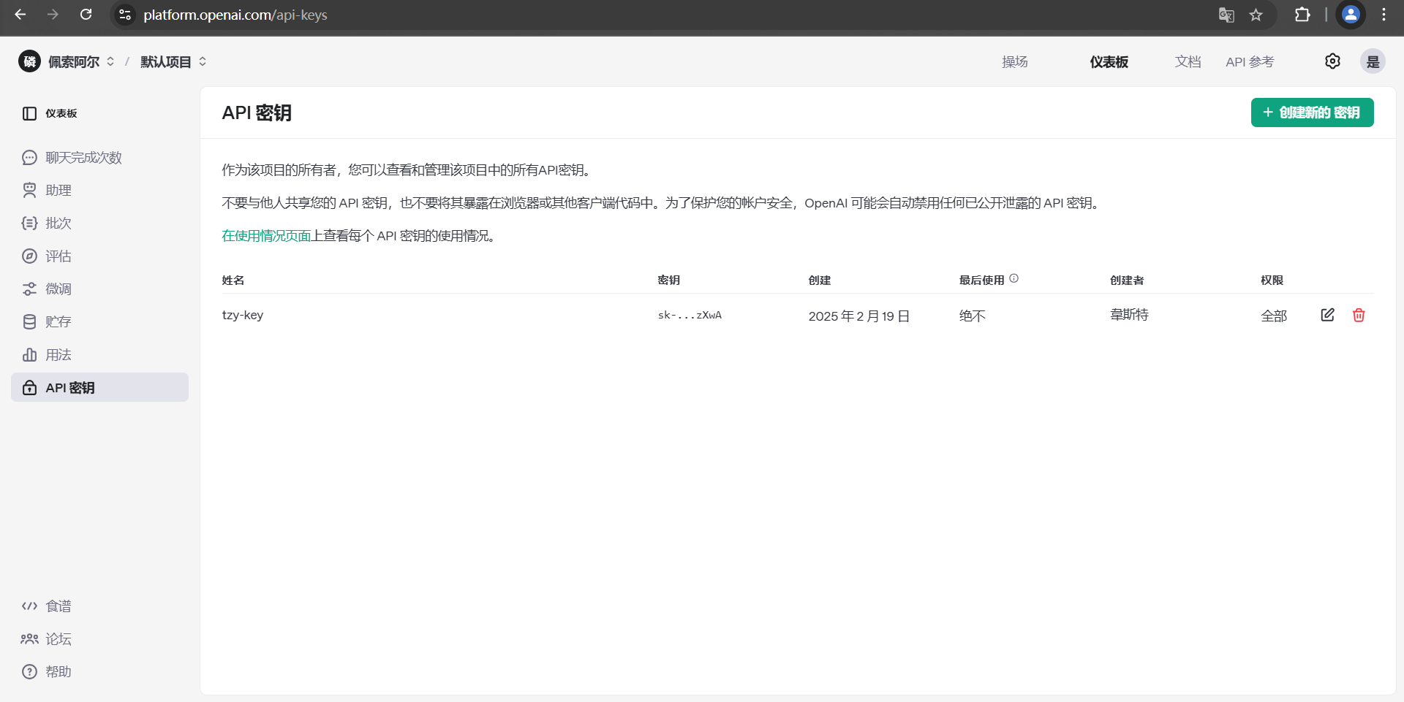Open 聊天完成次数 in the sidebar
The height and width of the screenshot is (702, 1404).
[x=100, y=158]
